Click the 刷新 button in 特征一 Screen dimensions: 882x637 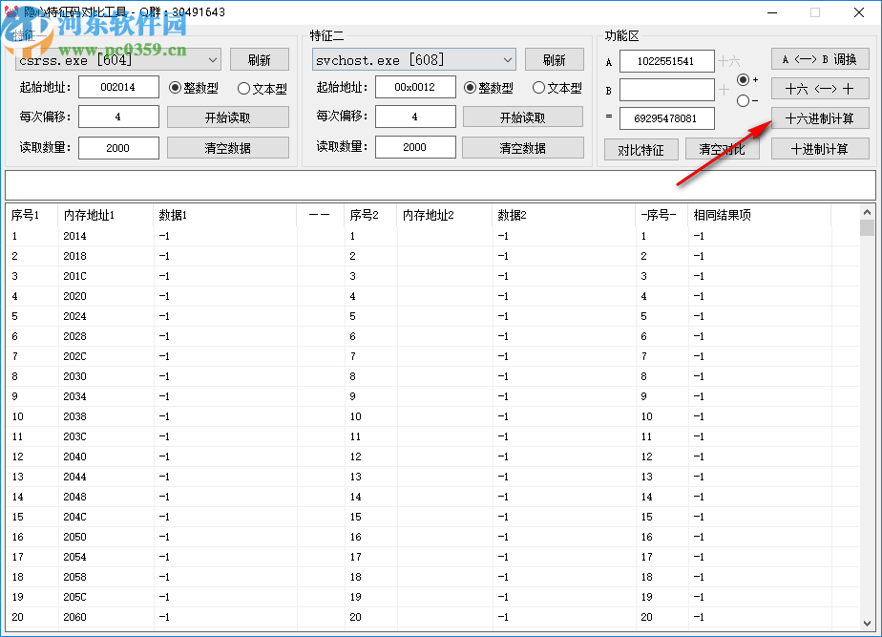pos(260,59)
